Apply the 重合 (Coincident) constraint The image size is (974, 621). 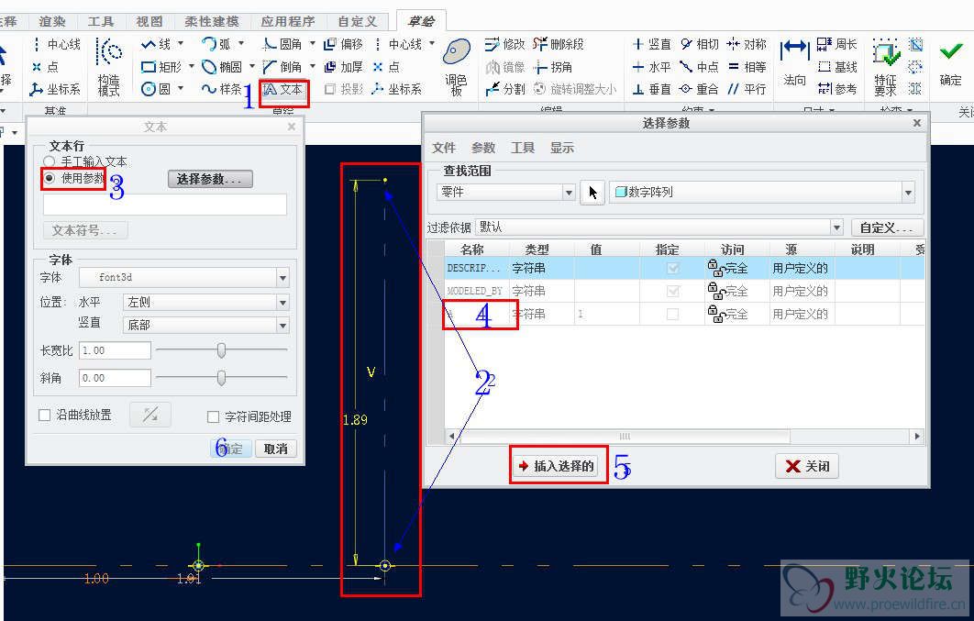coord(700,89)
